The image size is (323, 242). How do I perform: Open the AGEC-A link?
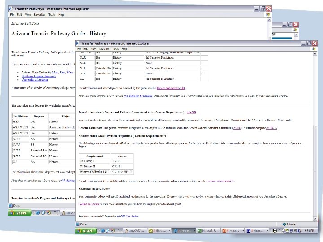pyautogui.click(x=271, y=128)
